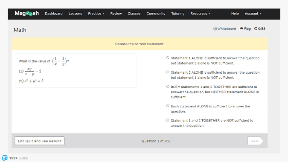The height and width of the screenshot is (162, 288).
Task: Click the timer showing 0:58
Action: tap(260, 29)
